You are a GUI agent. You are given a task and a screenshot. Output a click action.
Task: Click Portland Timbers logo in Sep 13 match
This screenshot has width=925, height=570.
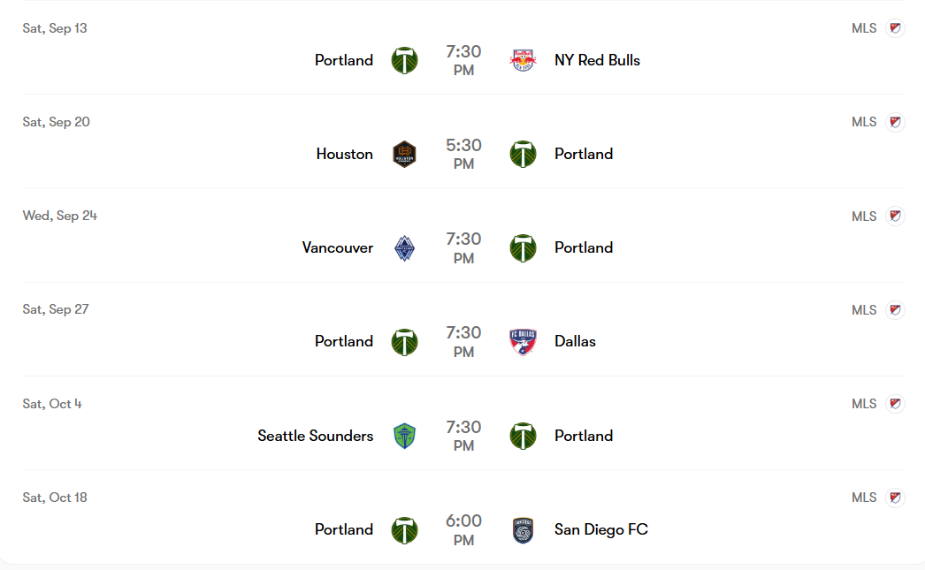(405, 60)
